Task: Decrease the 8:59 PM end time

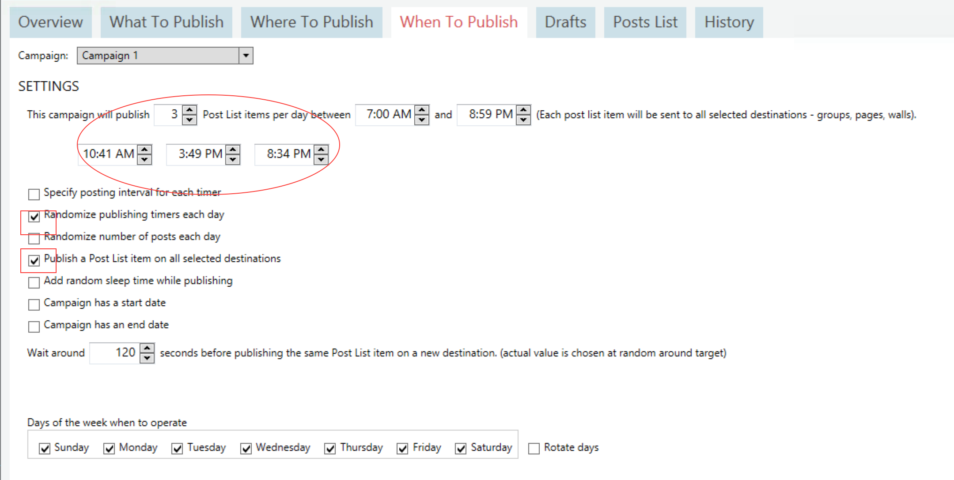Action: pos(523,120)
